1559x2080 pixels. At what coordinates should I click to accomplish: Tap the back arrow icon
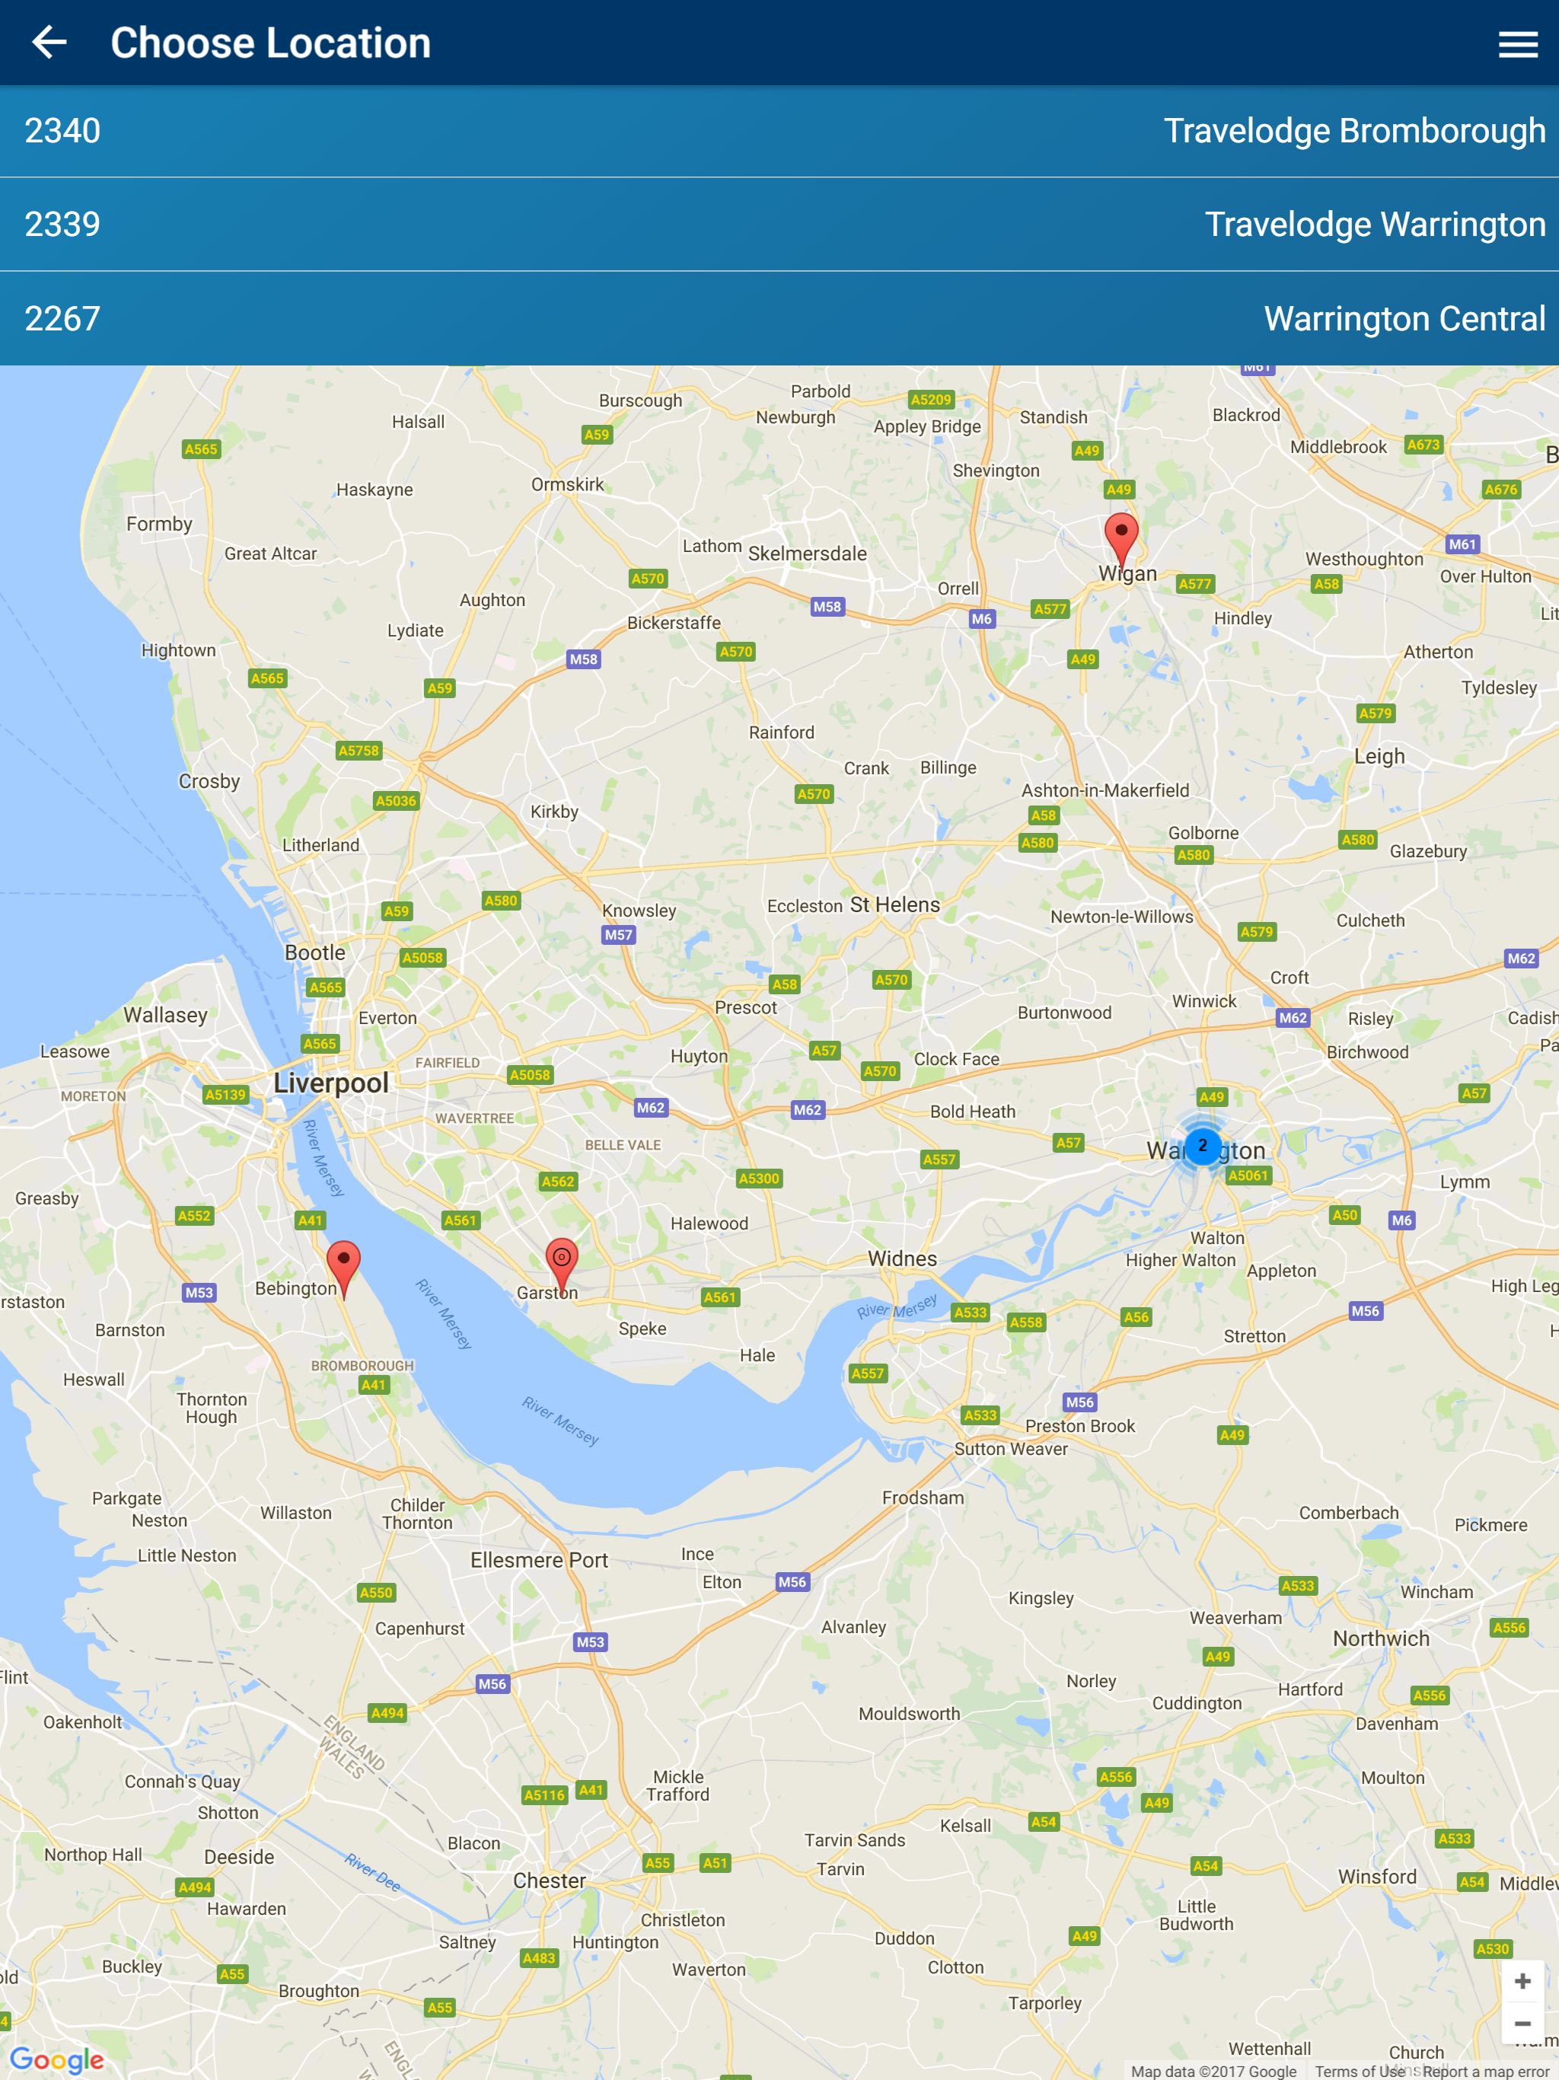tap(49, 43)
